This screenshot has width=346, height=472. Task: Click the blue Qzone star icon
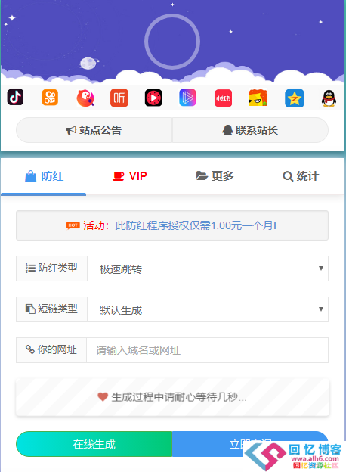295,98
